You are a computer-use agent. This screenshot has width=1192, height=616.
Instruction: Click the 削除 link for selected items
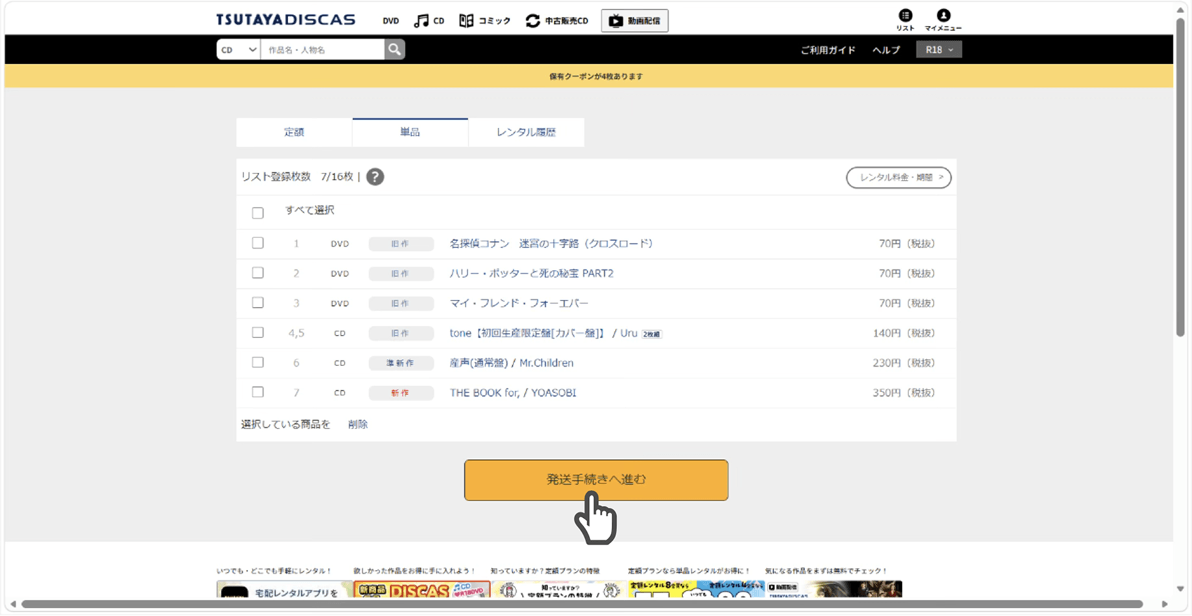click(x=358, y=425)
